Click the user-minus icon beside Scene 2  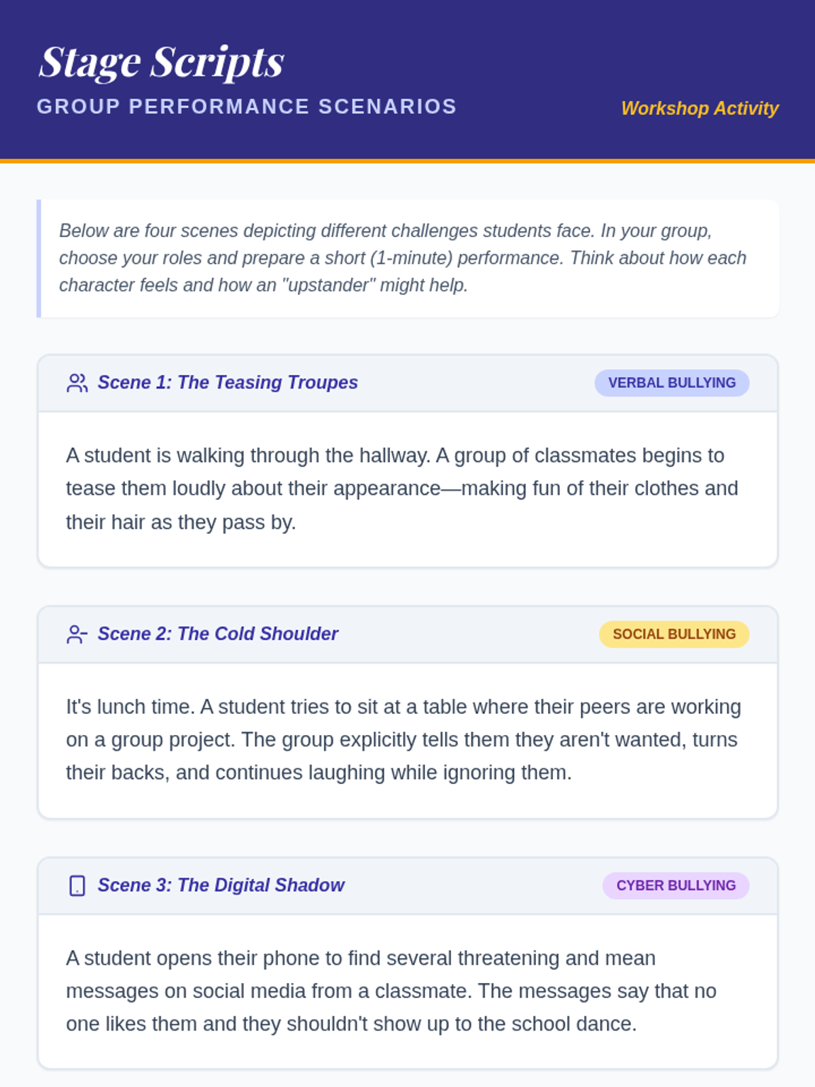(77, 635)
